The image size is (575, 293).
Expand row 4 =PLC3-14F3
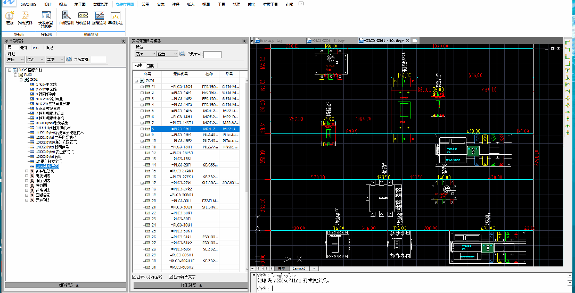[142, 105]
